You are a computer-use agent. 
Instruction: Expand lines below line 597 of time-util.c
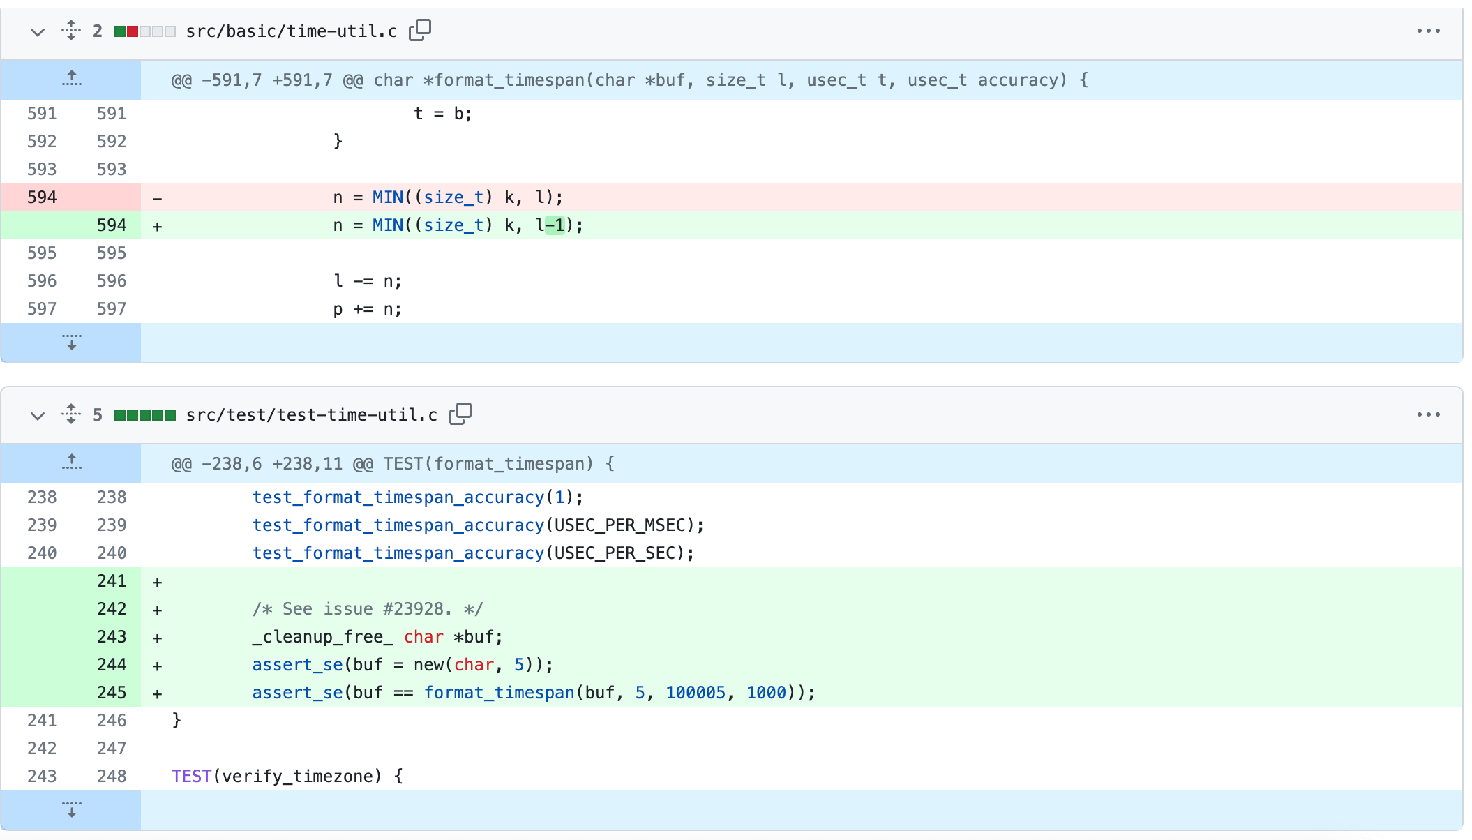pos(71,343)
